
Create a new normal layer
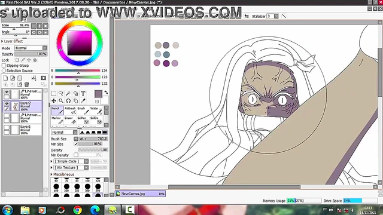pyautogui.click(x=5, y=78)
